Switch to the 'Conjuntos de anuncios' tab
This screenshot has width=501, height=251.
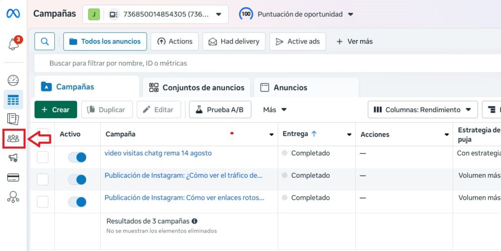(197, 88)
